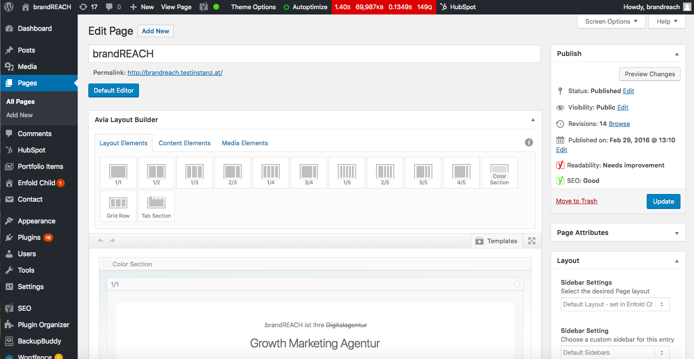
Task: Insert a 1/5 column layout element
Action: 347,173
